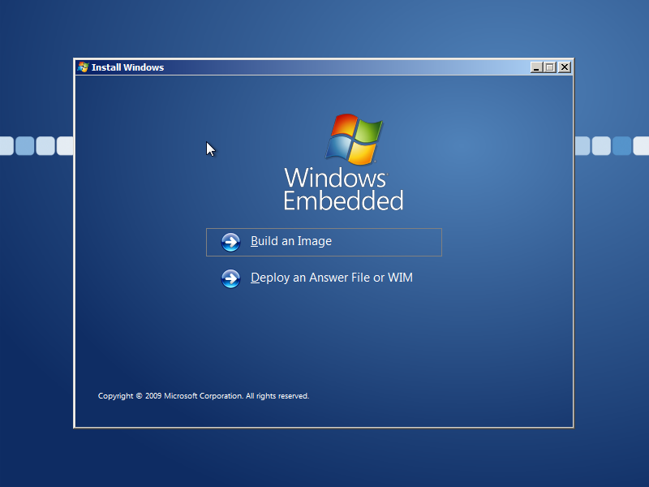
Task: Click the leftmost pale square at screen edge
Action: [6, 146]
